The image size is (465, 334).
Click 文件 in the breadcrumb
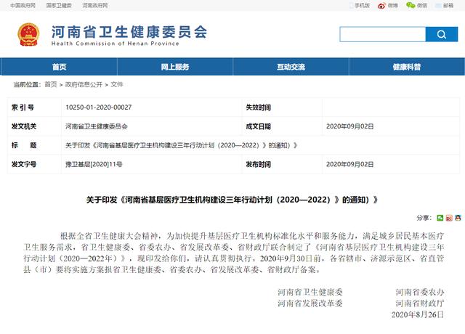pos(117,84)
